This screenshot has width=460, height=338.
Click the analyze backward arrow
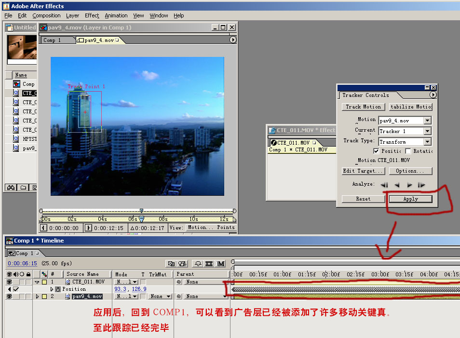(397, 185)
